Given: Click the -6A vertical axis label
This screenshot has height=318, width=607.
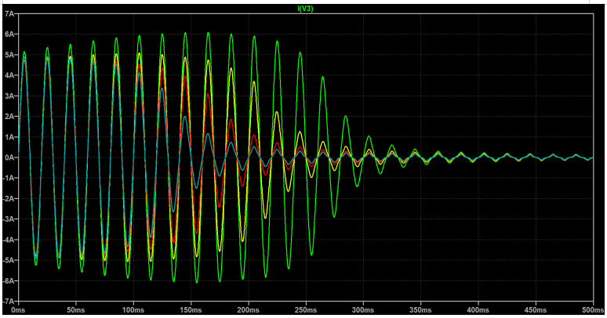Looking at the screenshot, I should (9, 281).
